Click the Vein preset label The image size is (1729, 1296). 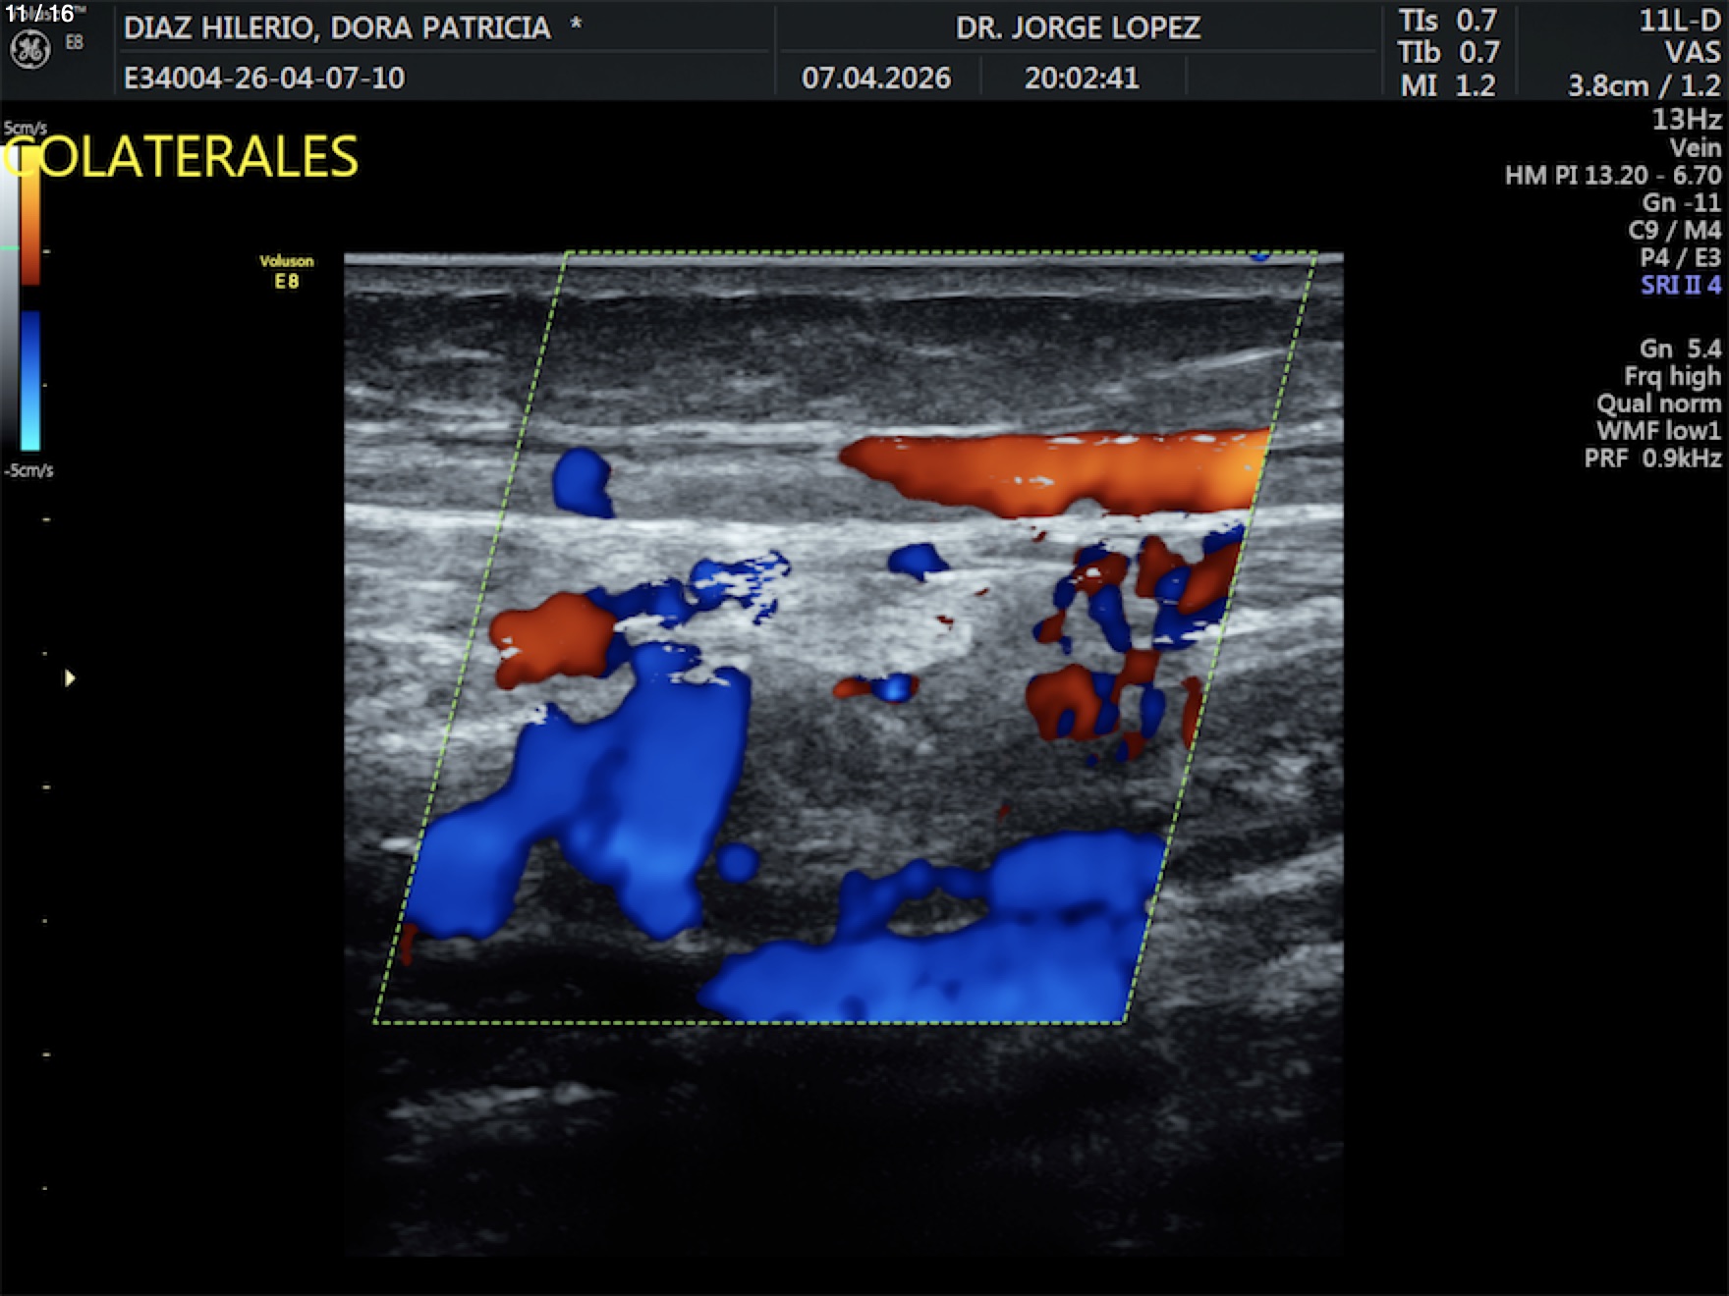click(x=1695, y=148)
